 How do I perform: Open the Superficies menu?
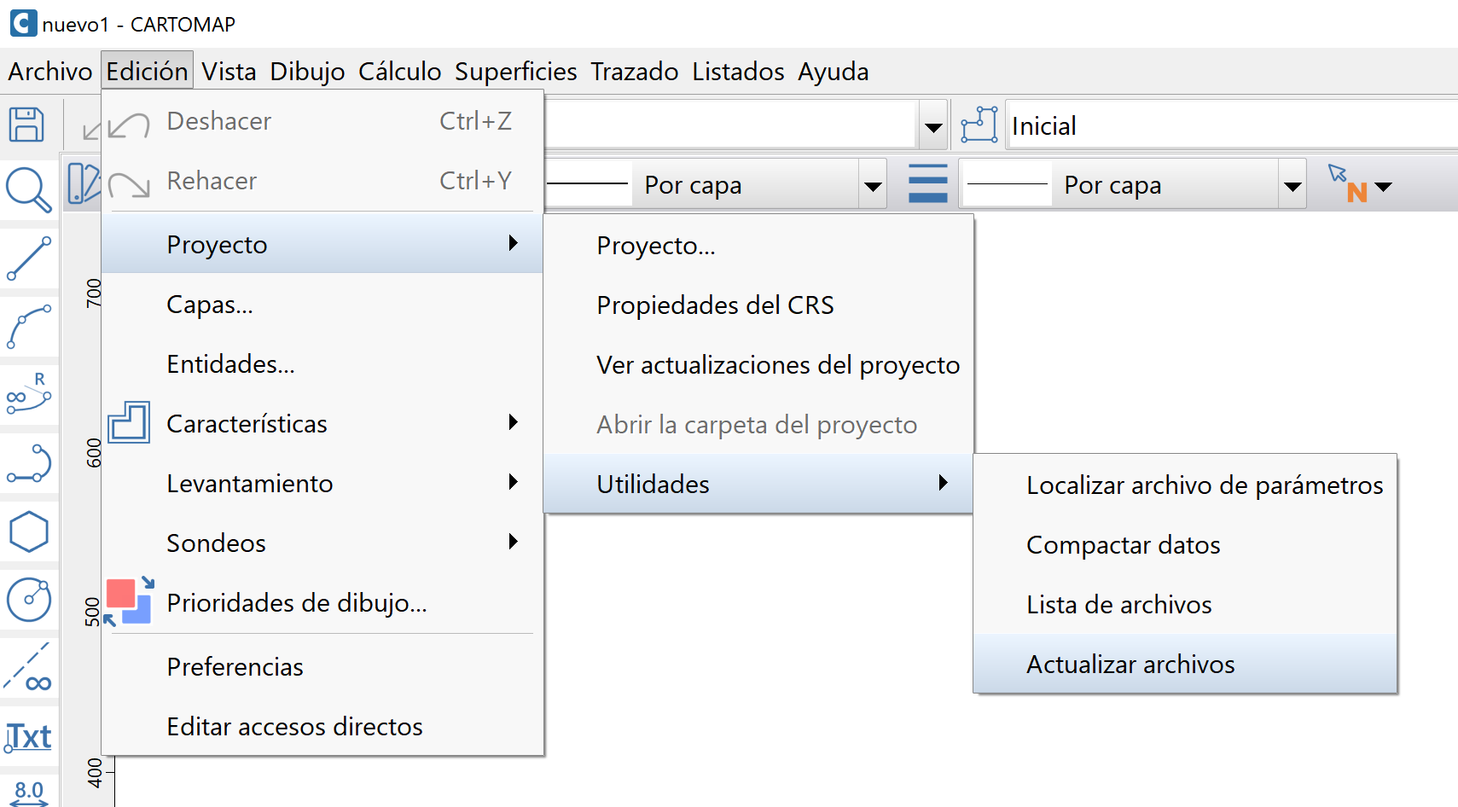514,72
